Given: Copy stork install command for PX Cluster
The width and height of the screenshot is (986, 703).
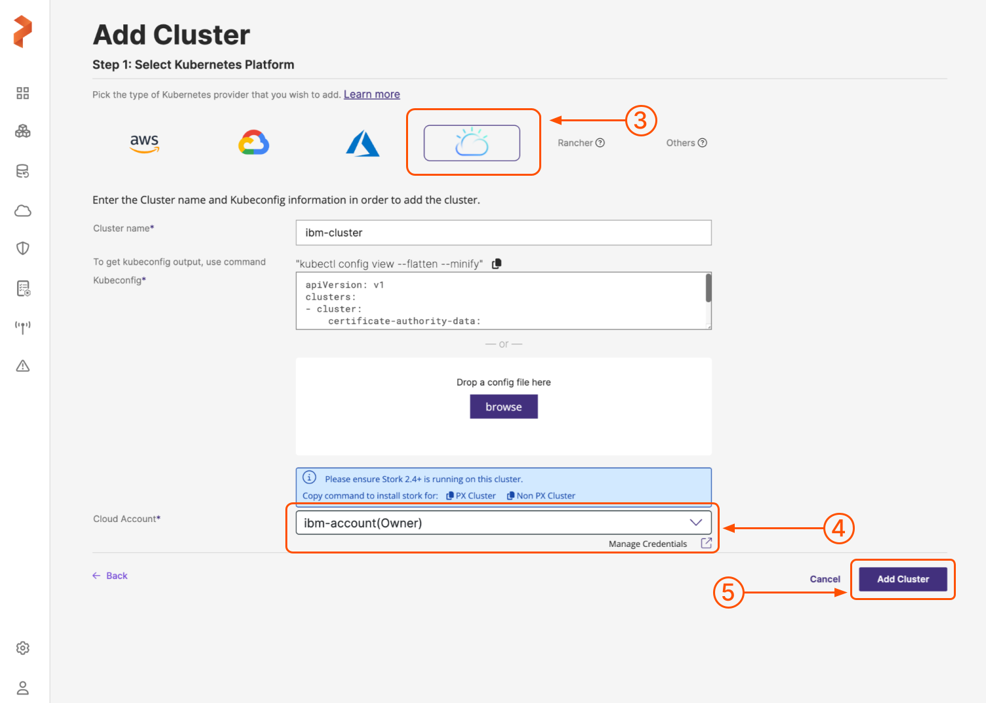Looking at the screenshot, I should click(x=471, y=496).
